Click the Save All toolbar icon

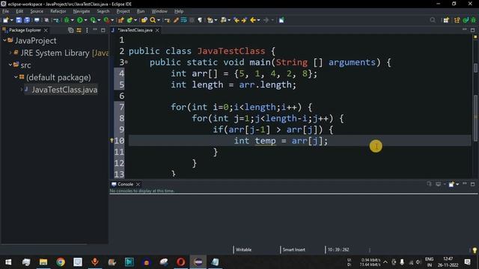pos(27,20)
